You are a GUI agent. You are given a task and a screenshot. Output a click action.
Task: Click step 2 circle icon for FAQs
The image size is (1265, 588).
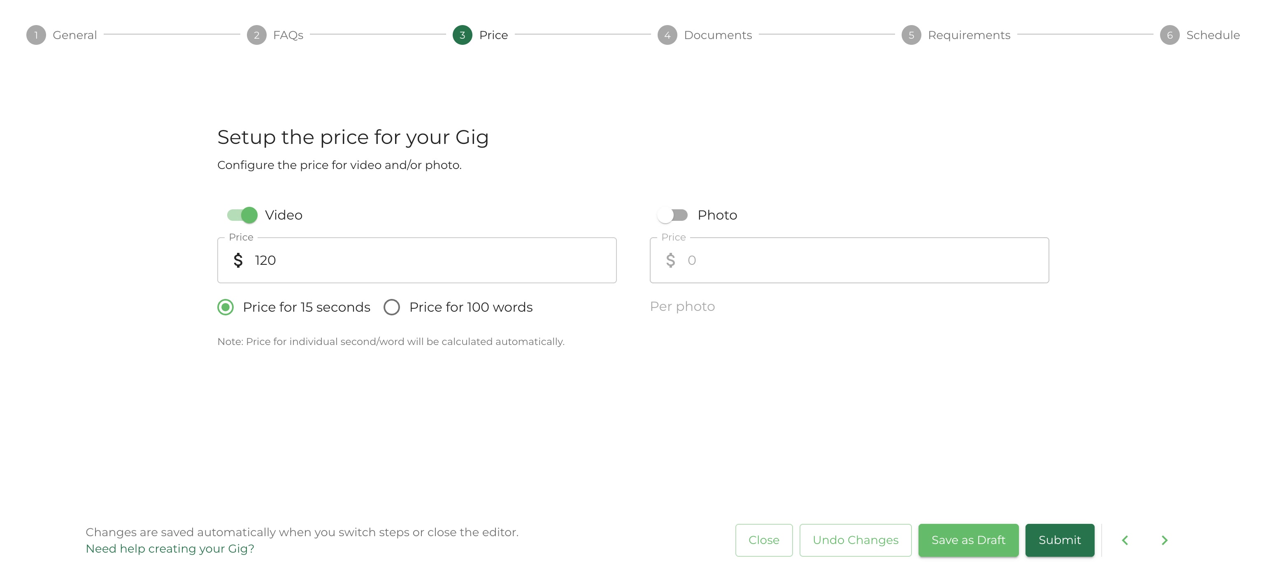pos(256,35)
